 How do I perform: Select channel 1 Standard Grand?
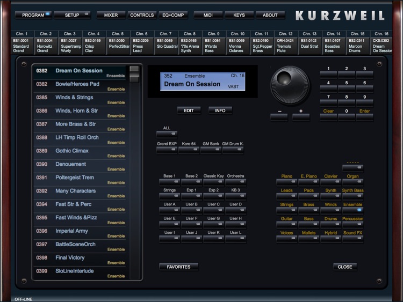point(23,42)
